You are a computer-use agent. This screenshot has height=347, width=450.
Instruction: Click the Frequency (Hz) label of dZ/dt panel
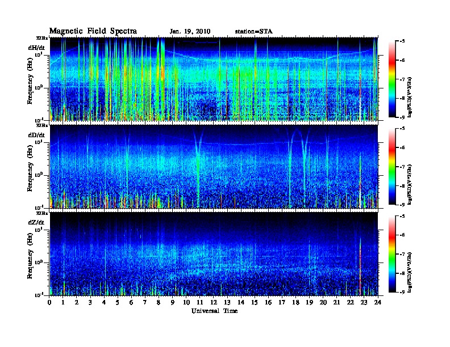30,256
